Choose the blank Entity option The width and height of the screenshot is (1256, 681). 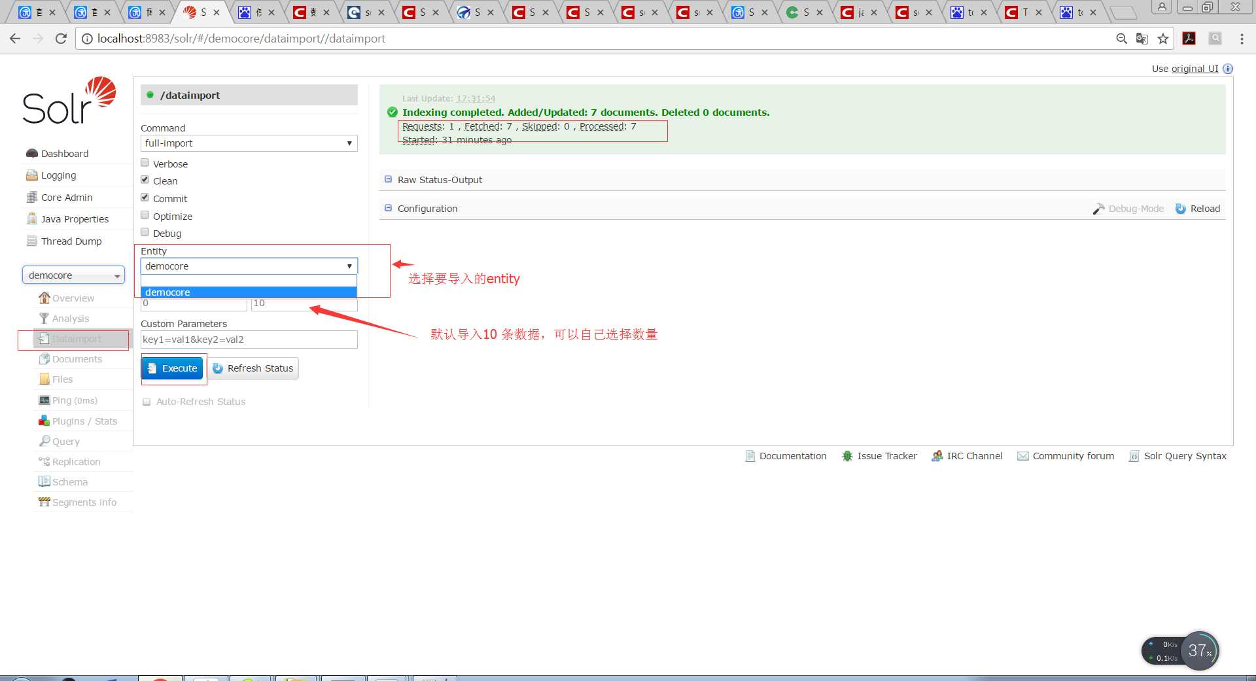[x=249, y=281]
